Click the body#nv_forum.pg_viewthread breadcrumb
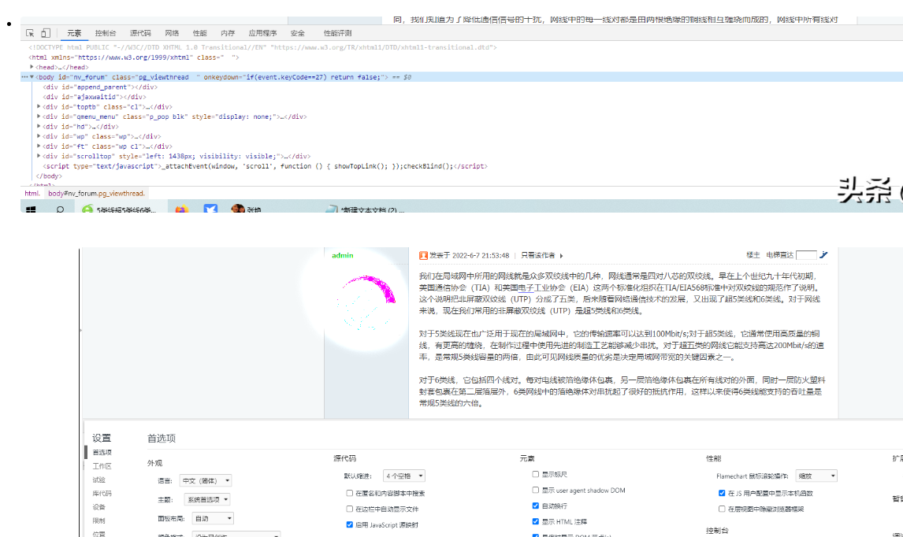This screenshot has height=537, width=903. pos(97,194)
